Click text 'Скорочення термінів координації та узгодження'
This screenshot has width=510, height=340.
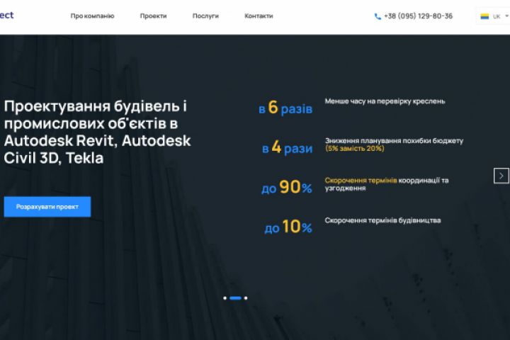pos(387,184)
